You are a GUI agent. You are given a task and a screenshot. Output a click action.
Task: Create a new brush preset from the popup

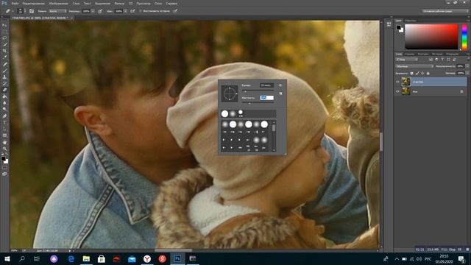(x=280, y=93)
